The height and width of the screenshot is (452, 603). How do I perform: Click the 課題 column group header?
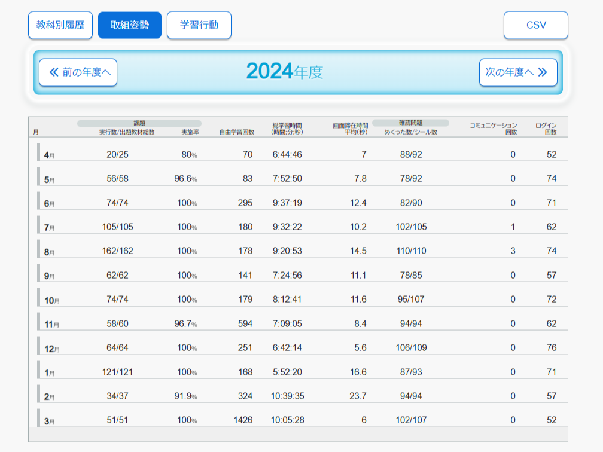click(139, 124)
